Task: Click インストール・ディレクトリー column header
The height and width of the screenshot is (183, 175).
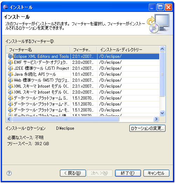Action: 128,50
